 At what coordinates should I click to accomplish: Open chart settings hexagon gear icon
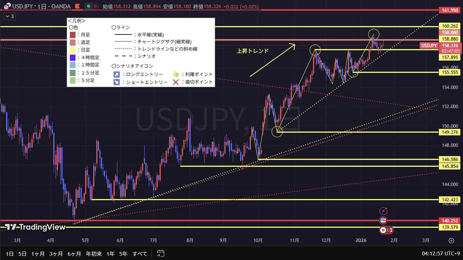click(x=451, y=240)
